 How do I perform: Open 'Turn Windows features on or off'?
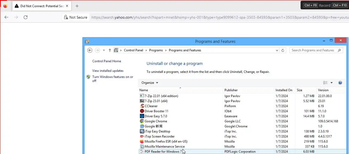113,79
